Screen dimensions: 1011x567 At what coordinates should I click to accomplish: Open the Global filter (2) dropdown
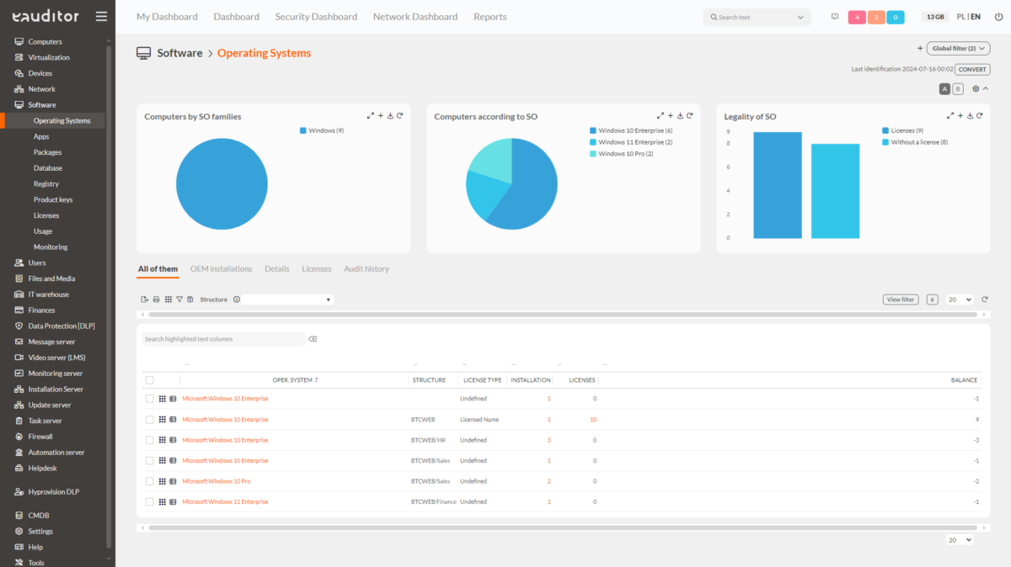tap(958, 48)
